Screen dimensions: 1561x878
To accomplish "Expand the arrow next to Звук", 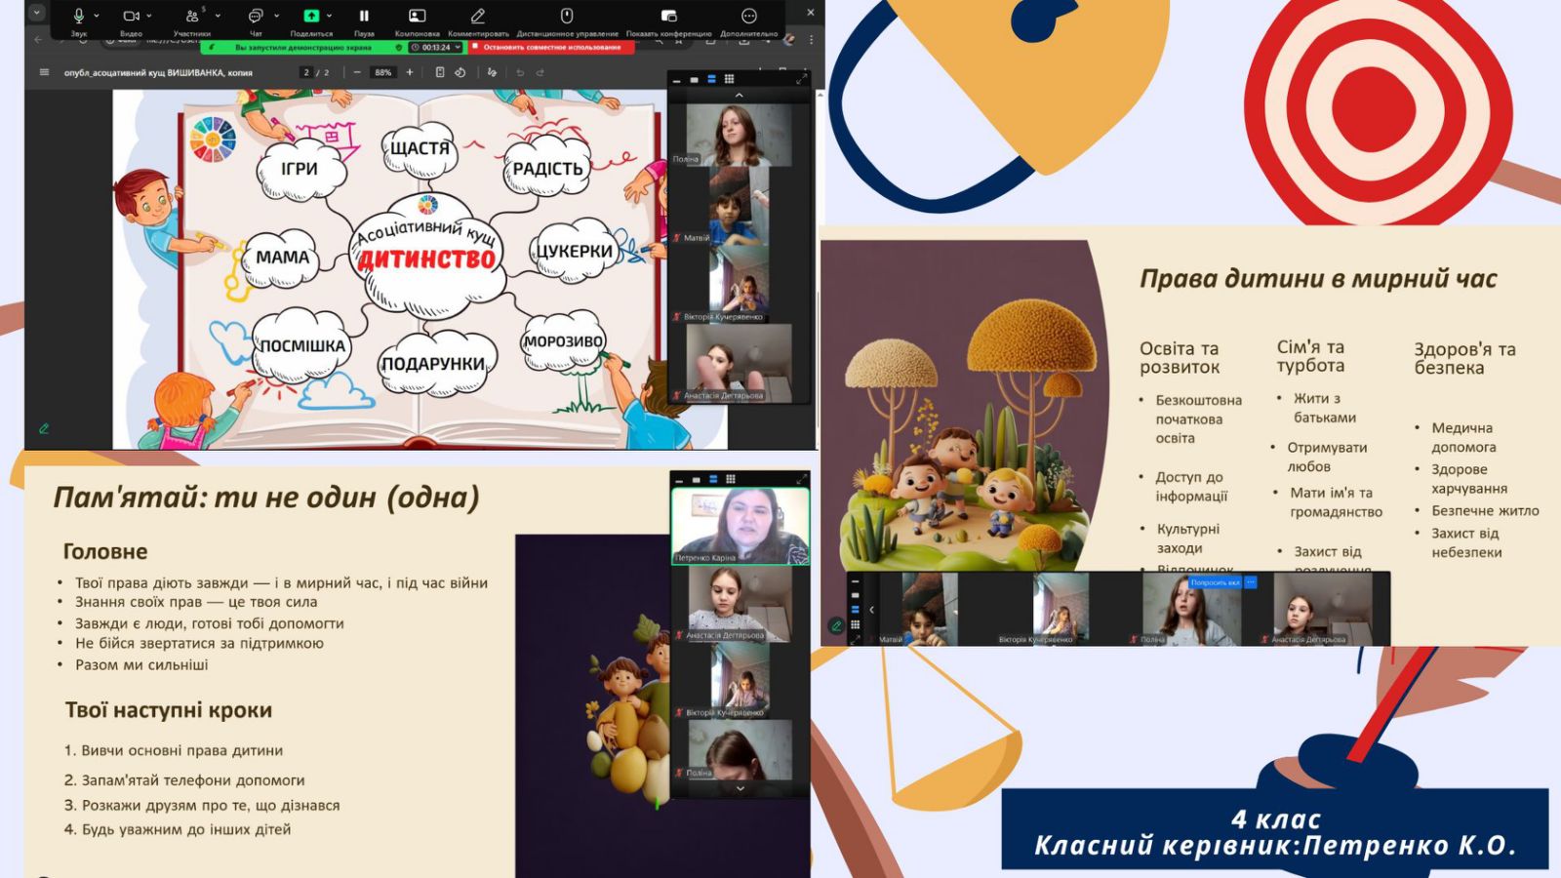I will click(x=97, y=17).
